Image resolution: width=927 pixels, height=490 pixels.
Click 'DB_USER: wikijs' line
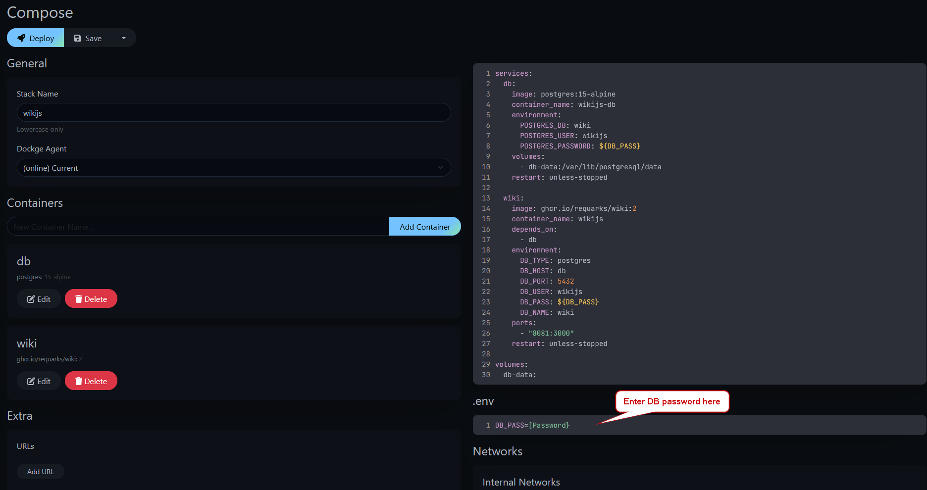(551, 292)
